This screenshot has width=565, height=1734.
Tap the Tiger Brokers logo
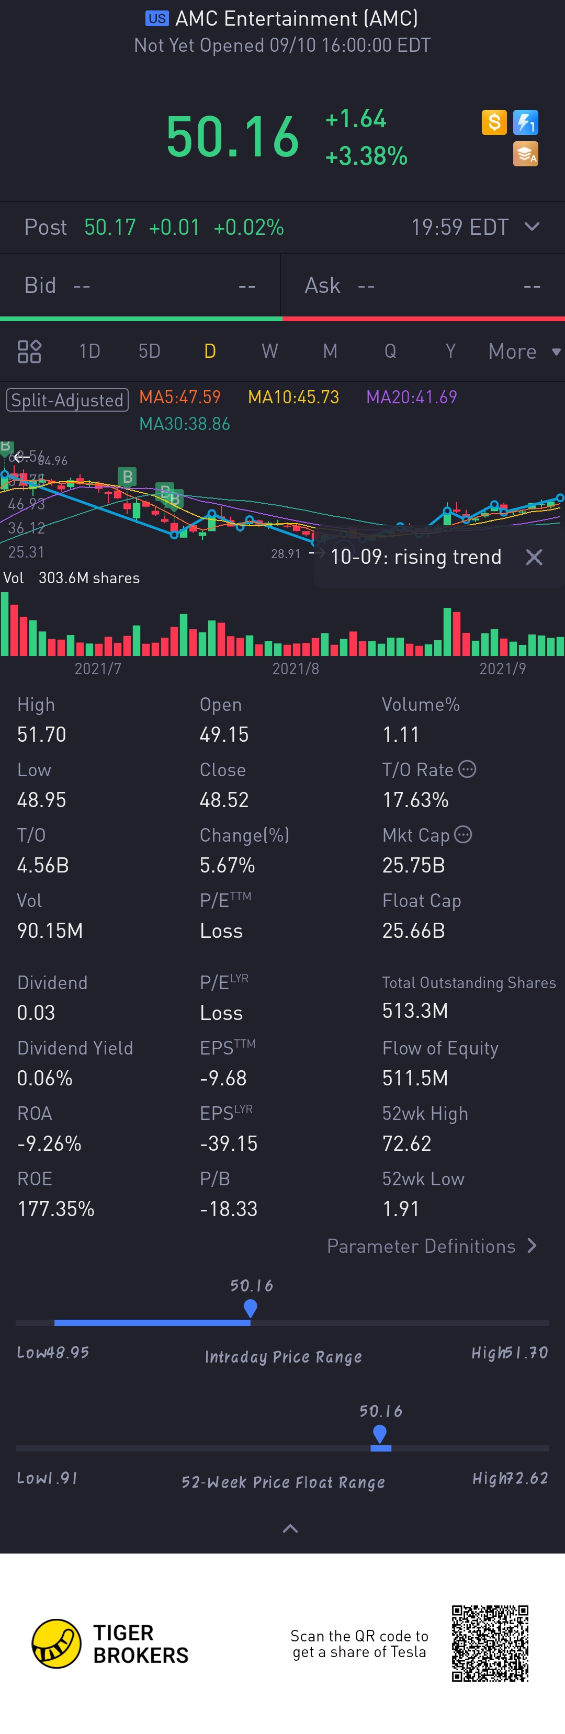point(110,1643)
